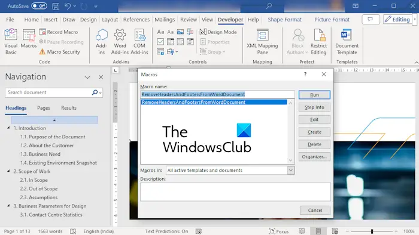
Task: Switch to the Home tab
Action: point(32,20)
